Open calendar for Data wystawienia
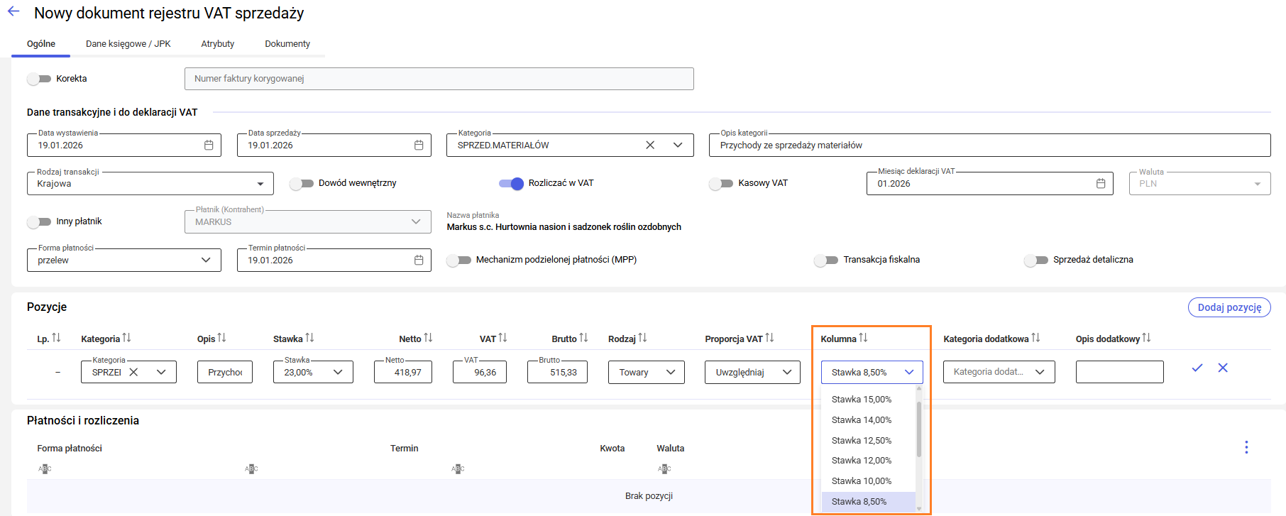 [209, 145]
